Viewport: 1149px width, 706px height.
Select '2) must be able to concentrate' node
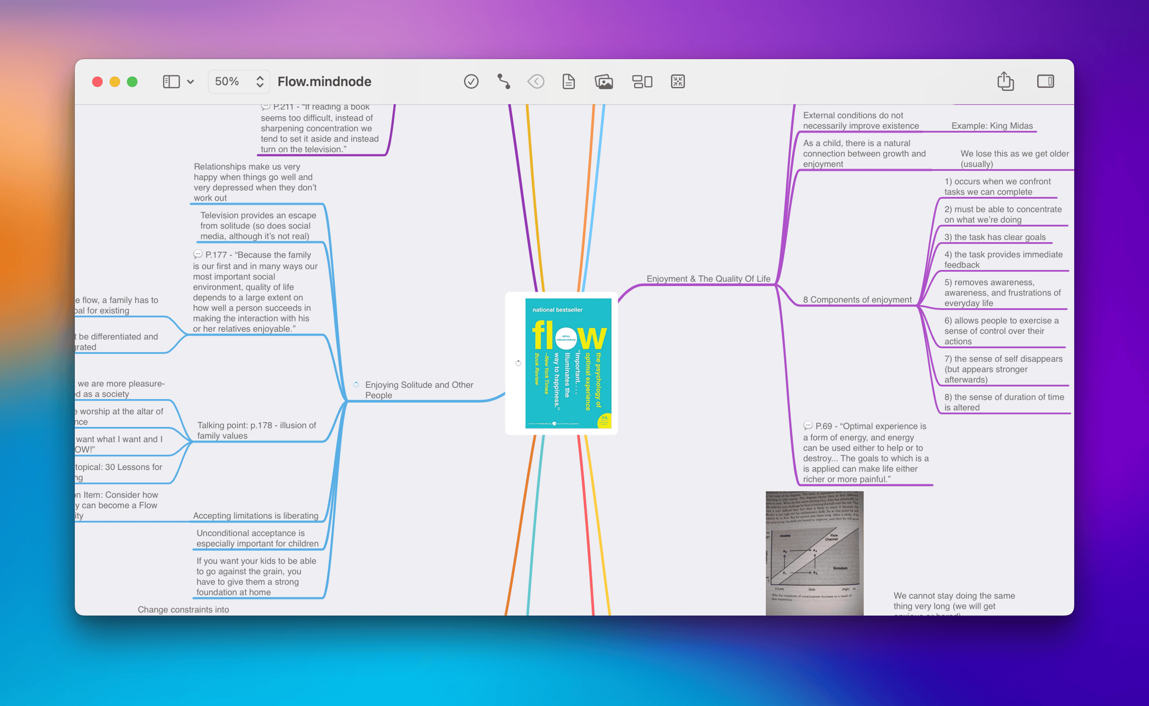(1003, 214)
